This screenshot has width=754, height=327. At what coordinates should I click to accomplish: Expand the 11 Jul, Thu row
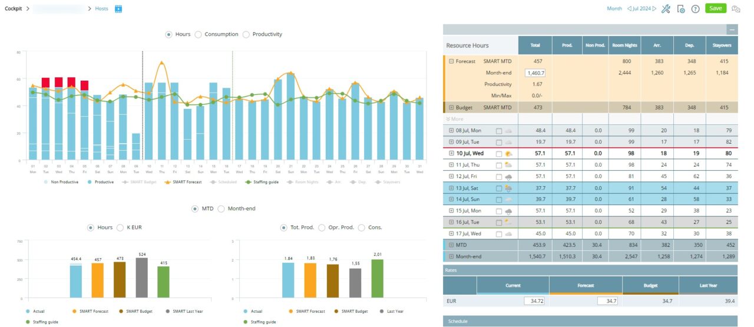click(451, 165)
